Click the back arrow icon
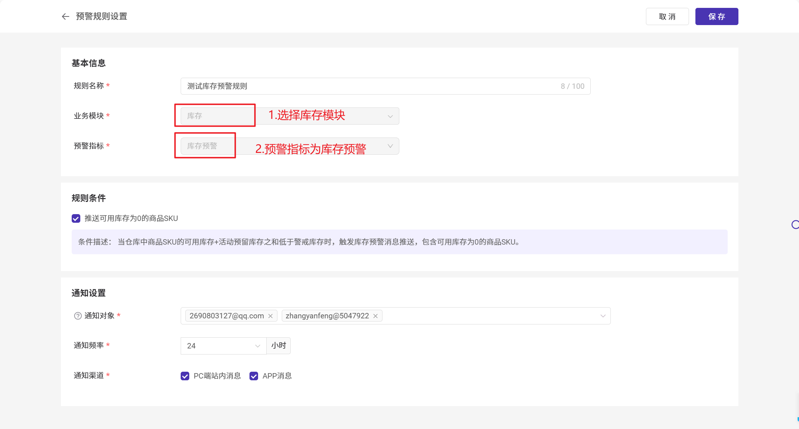Viewport: 799px width, 429px height. click(65, 16)
